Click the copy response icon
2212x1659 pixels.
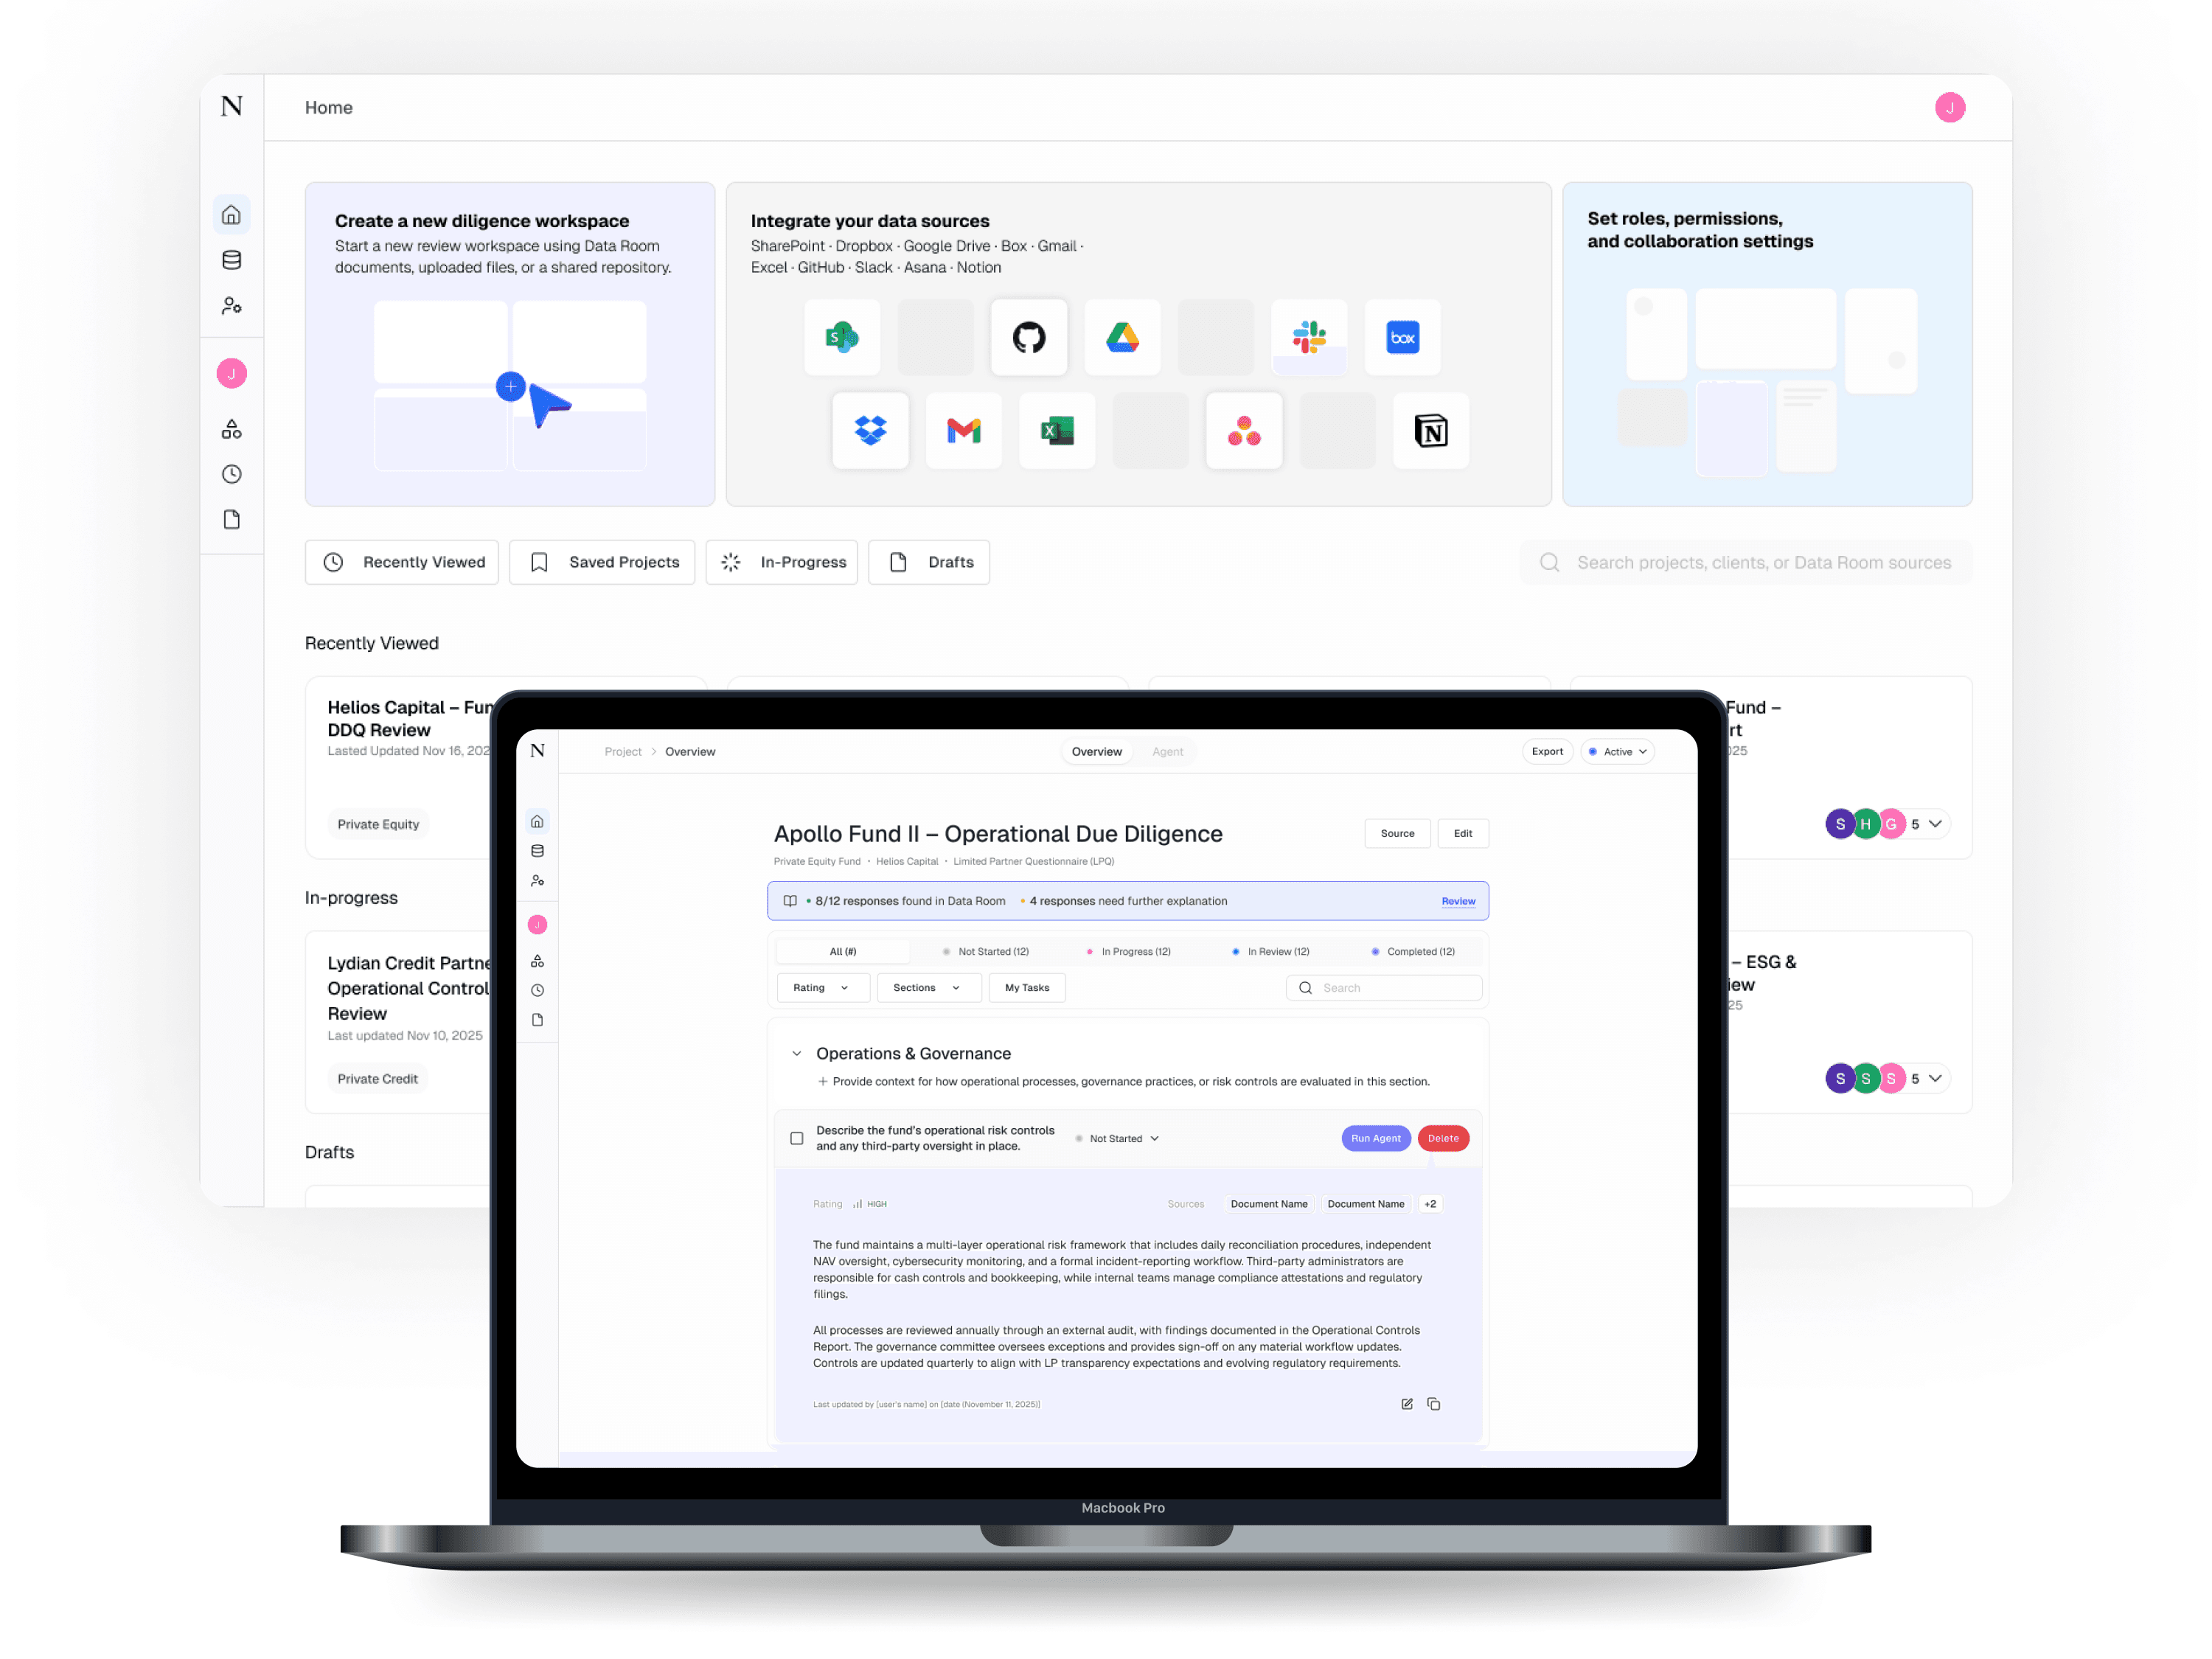click(x=1433, y=1404)
